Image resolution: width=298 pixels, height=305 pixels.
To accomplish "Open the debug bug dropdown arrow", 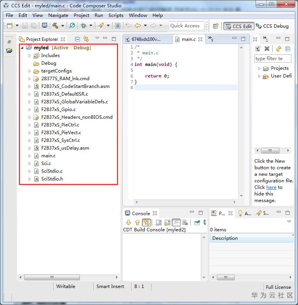I will click(x=91, y=25).
